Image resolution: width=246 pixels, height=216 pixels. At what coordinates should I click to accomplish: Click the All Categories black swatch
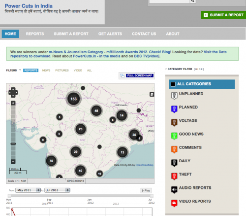[x=173, y=84]
